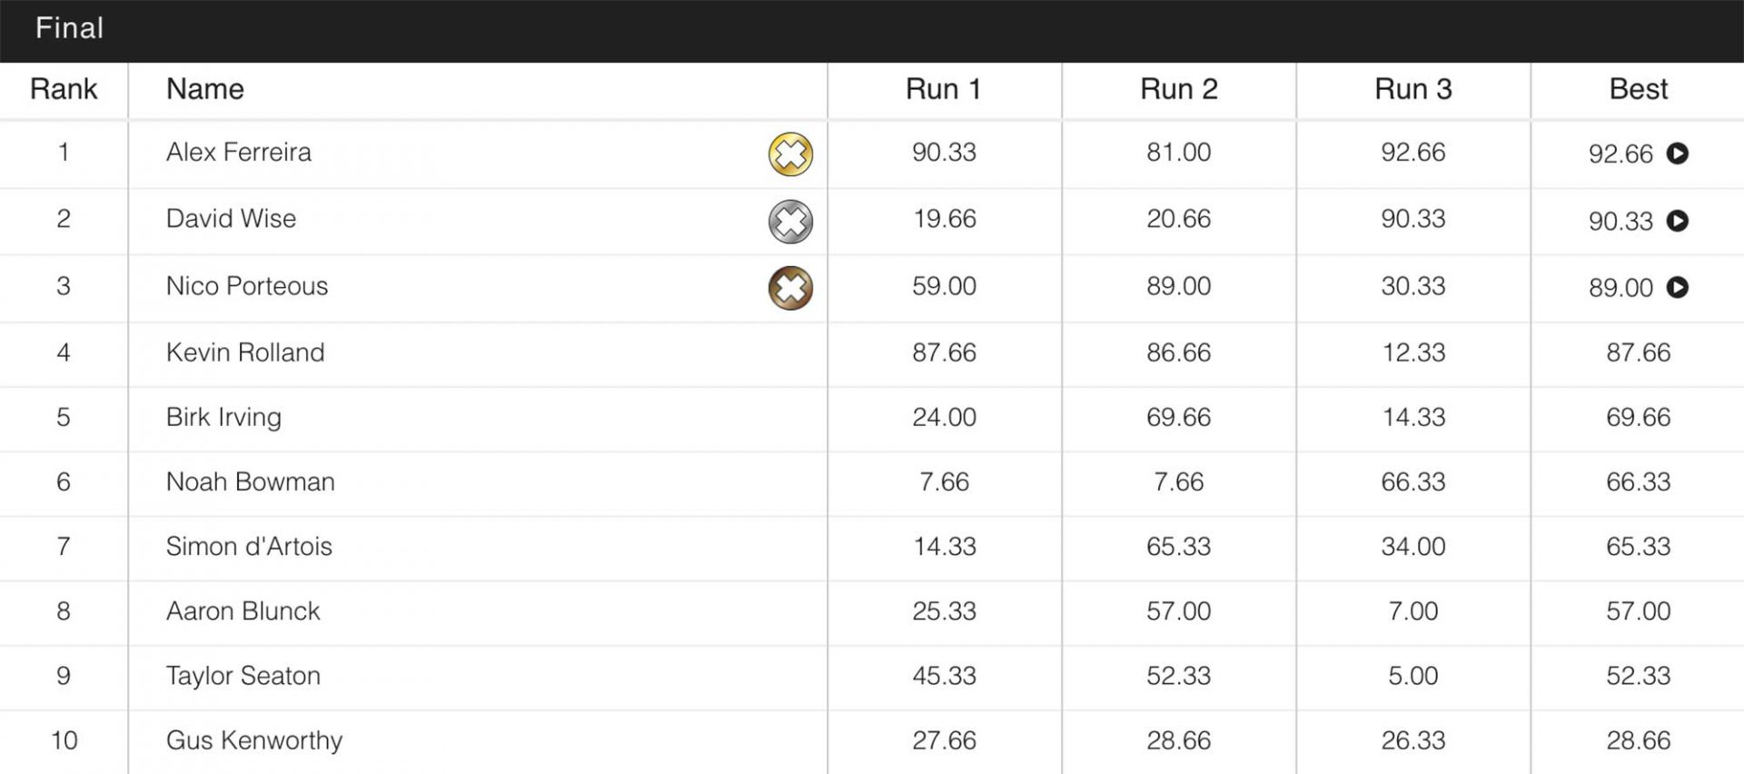Click the bronze medal icon for Nico Porteous
Image resolution: width=1744 pixels, height=774 pixels.
790,288
